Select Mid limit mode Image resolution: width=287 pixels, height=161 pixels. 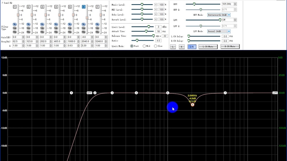point(144,46)
